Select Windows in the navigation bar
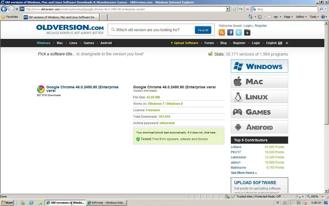This screenshot has height=206, width=329. point(43,43)
